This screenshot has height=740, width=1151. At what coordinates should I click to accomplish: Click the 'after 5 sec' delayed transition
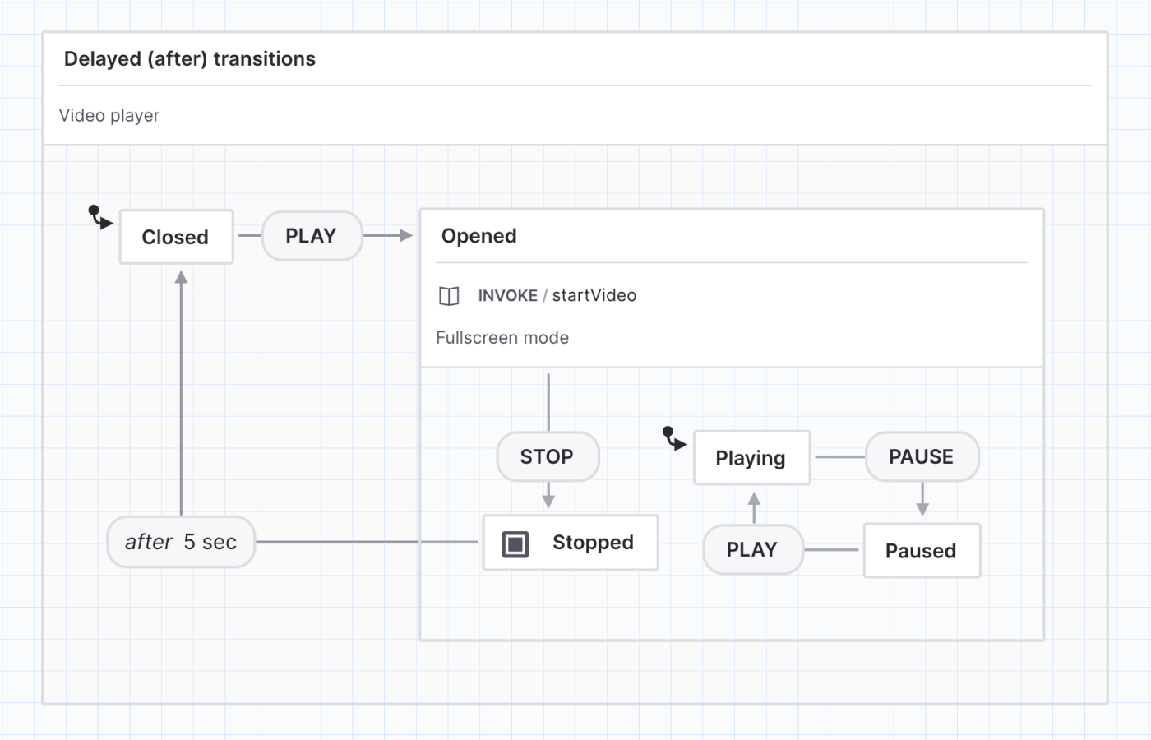coord(180,542)
